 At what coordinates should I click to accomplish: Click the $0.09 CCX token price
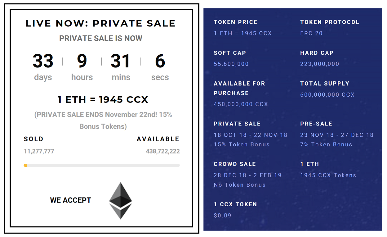(223, 216)
